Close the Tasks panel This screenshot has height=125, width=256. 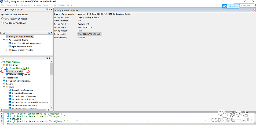[52, 58]
